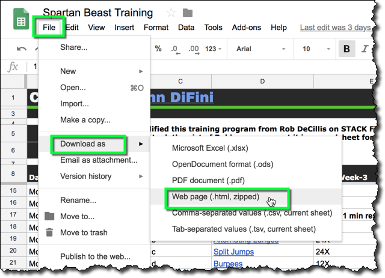385x278 pixels.
Task: Toggle Bold formatting button
Action: click(x=346, y=49)
